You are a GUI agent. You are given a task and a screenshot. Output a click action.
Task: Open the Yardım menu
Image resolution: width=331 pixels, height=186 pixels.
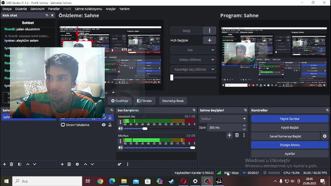(124, 9)
